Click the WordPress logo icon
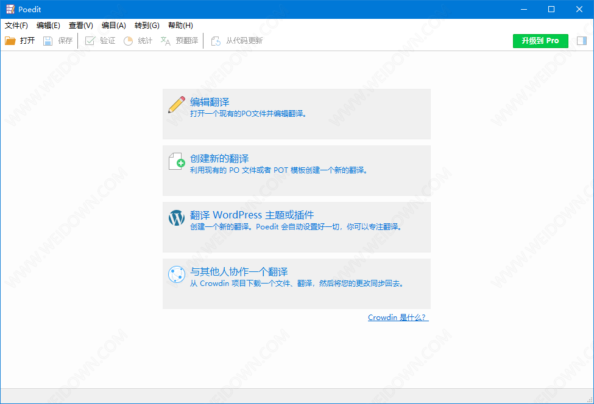 pos(177,217)
